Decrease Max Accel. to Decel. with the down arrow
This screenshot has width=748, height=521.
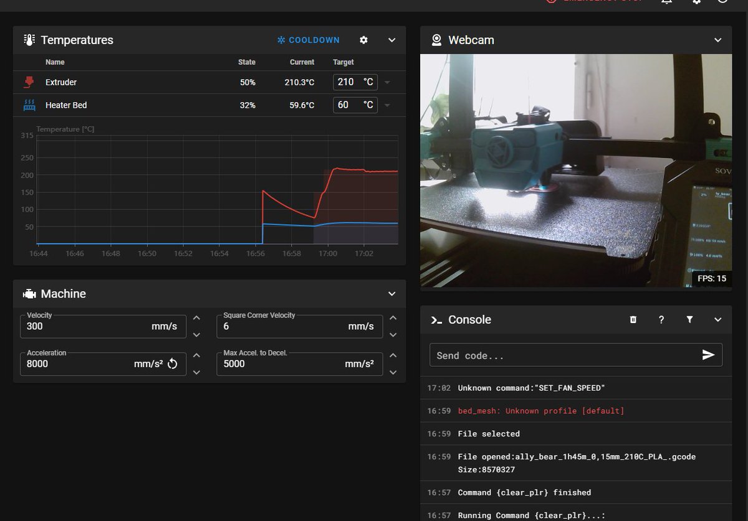pyautogui.click(x=393, y=372)
